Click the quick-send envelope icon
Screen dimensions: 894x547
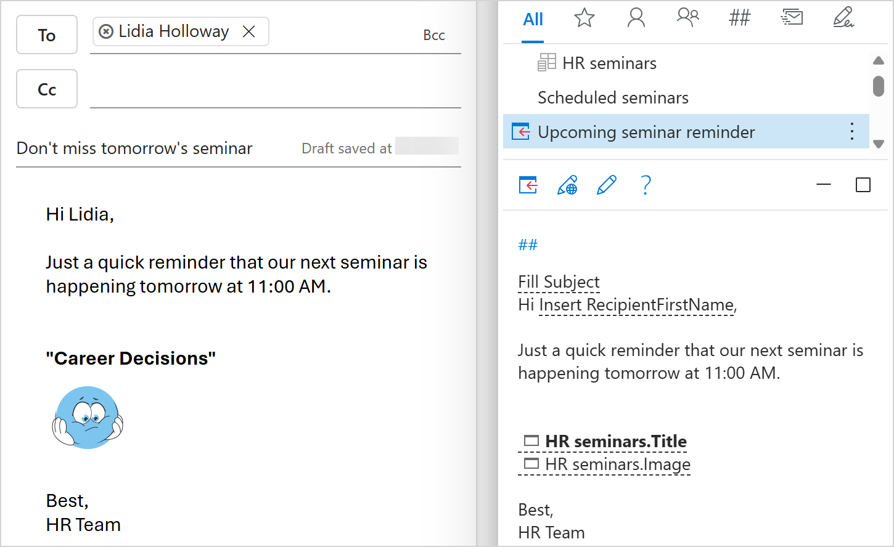click(x=792, y=17)
